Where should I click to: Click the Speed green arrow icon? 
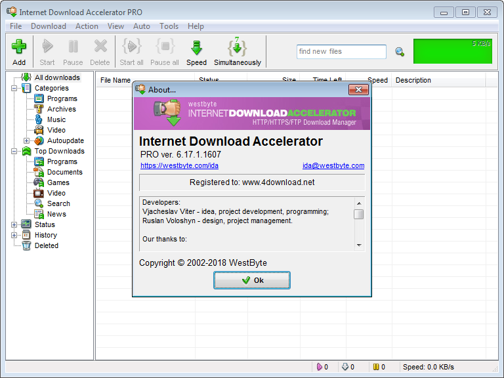point(196,47)
